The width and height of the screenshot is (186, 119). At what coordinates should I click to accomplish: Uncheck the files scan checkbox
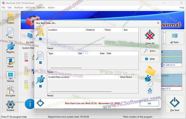41,63
